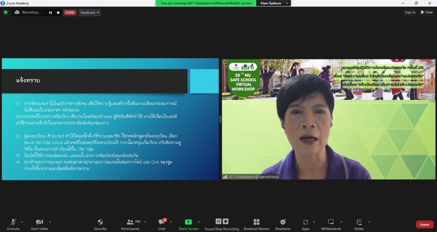This screenshot has height=232, width=437.
Task: Open Breakout Rooms
Action: (256, 224)
